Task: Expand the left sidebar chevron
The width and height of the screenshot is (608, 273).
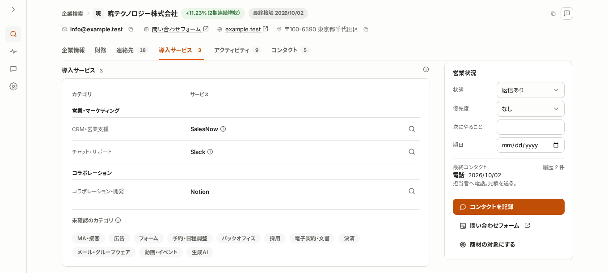Action: click(x=13, y=9)
